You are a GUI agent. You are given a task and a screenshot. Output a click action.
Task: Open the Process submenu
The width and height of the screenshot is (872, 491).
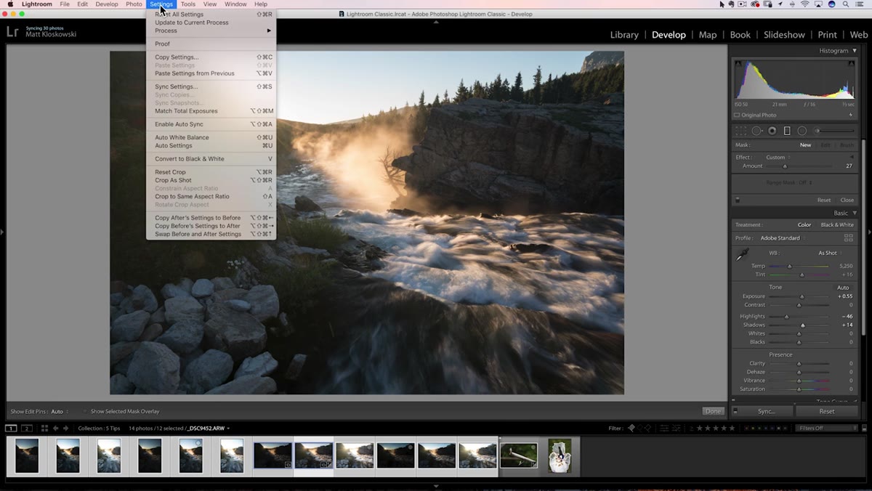click(211, 31)
